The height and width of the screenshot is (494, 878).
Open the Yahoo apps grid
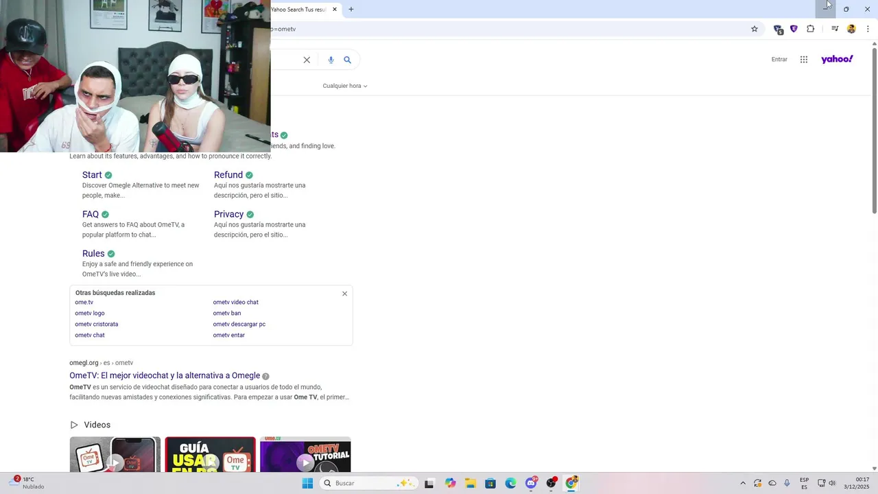[x=804, y=60]
